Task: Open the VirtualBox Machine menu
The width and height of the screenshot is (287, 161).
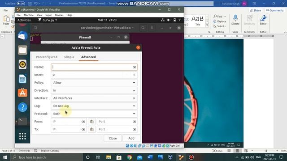Action: tap(29, 15)
